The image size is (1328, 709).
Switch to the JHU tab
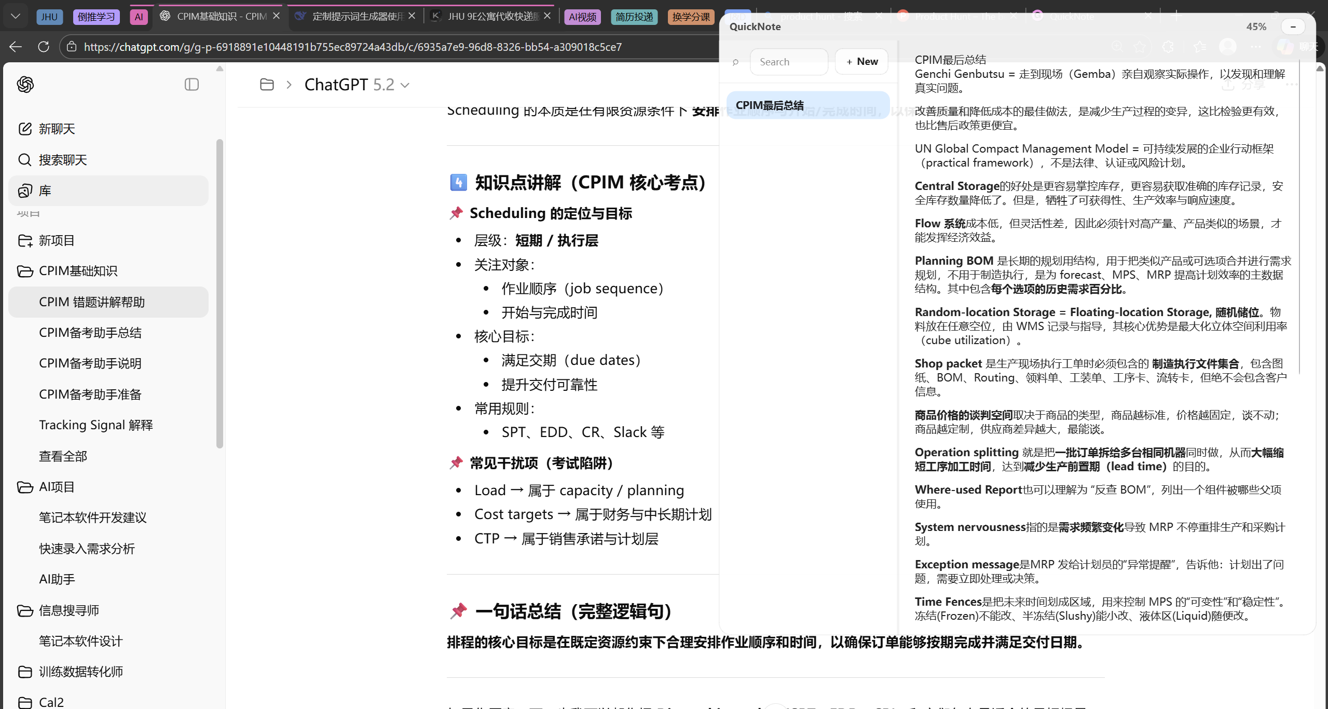coord(49,16)
